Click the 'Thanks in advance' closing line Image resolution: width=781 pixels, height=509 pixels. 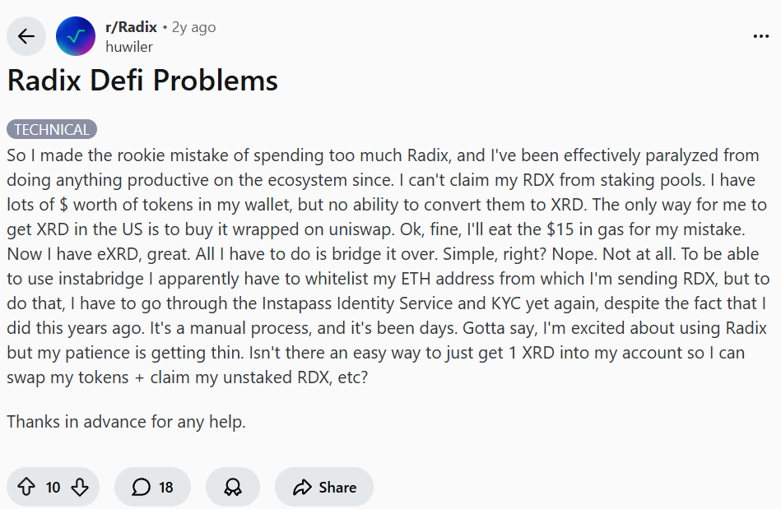pos(126,423)
